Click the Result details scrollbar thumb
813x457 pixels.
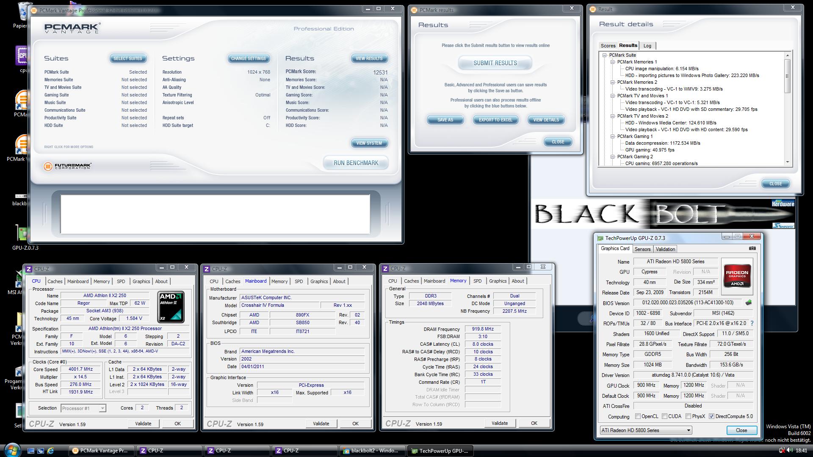787,76
